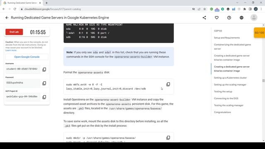This screenshot has width=265, height=149.
Task: Open the help question mark icon
Action: point(229,17)
